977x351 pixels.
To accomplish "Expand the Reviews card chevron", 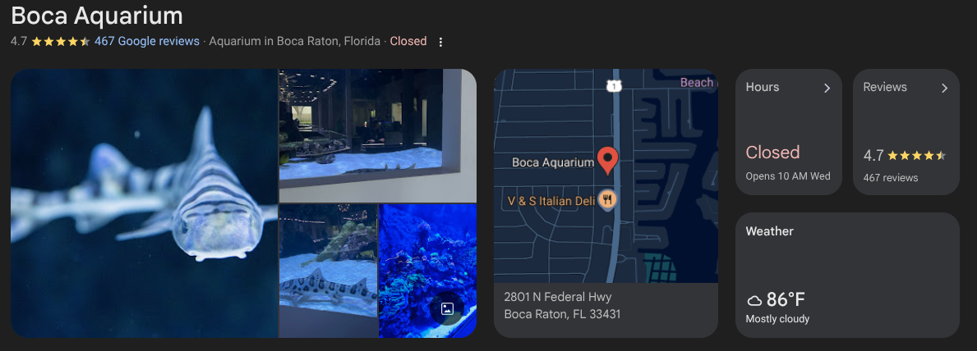I will coord(944,88).
